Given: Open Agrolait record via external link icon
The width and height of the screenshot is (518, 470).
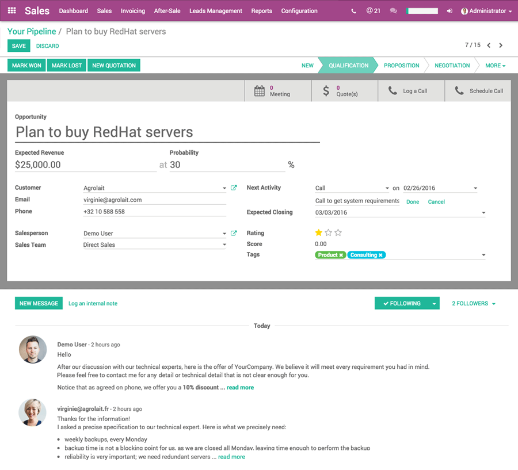Looking at the screenshot, I should (x=233, y=188).
